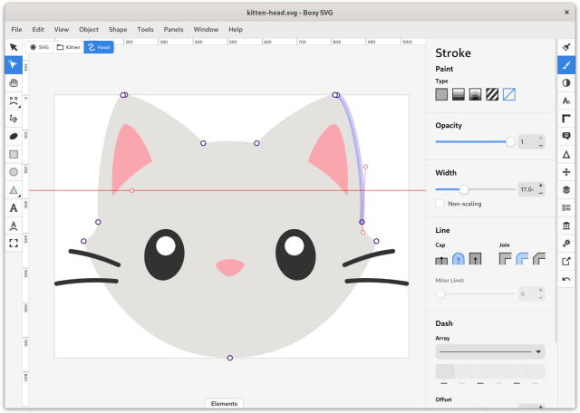
Task: Open the Panels menu
Action: 173,29
